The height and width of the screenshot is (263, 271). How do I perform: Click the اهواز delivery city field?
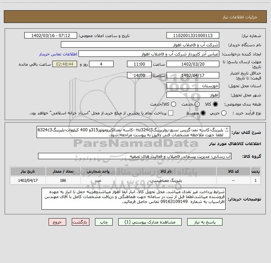coord(193,95)
